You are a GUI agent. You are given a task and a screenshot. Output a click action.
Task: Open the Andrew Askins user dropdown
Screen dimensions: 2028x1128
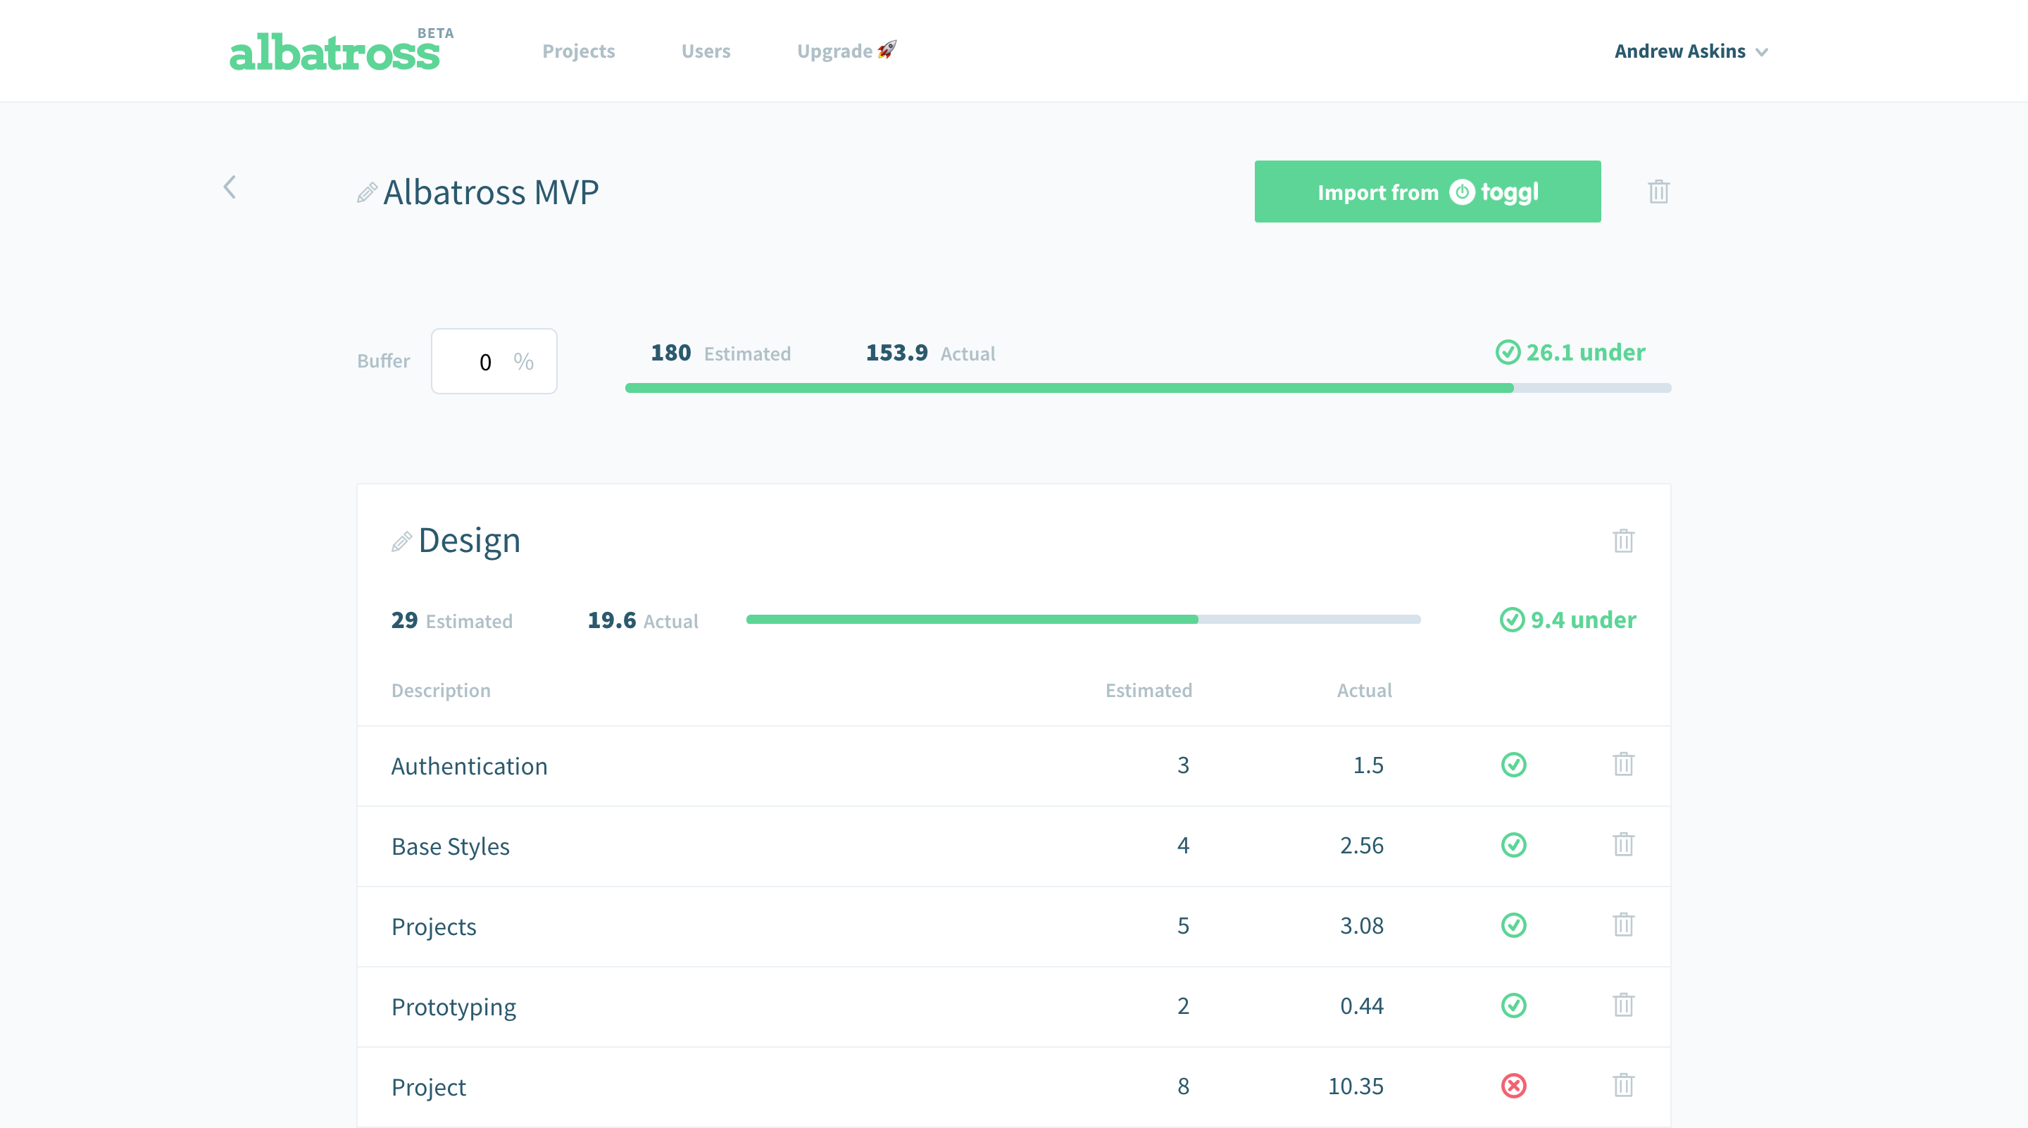pos(1690,51)
